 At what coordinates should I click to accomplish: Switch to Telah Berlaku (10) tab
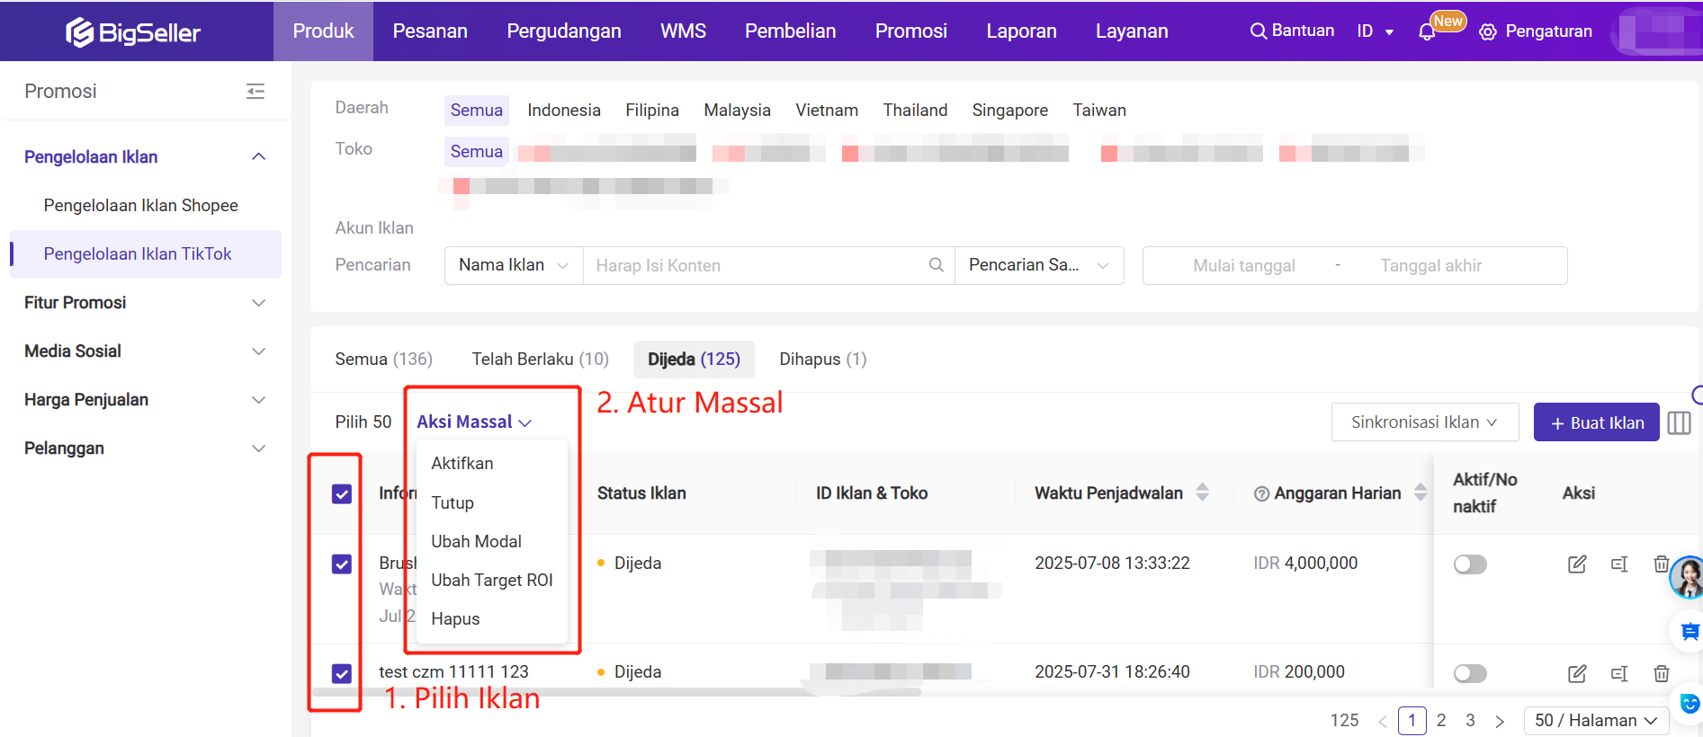point(540,360)
